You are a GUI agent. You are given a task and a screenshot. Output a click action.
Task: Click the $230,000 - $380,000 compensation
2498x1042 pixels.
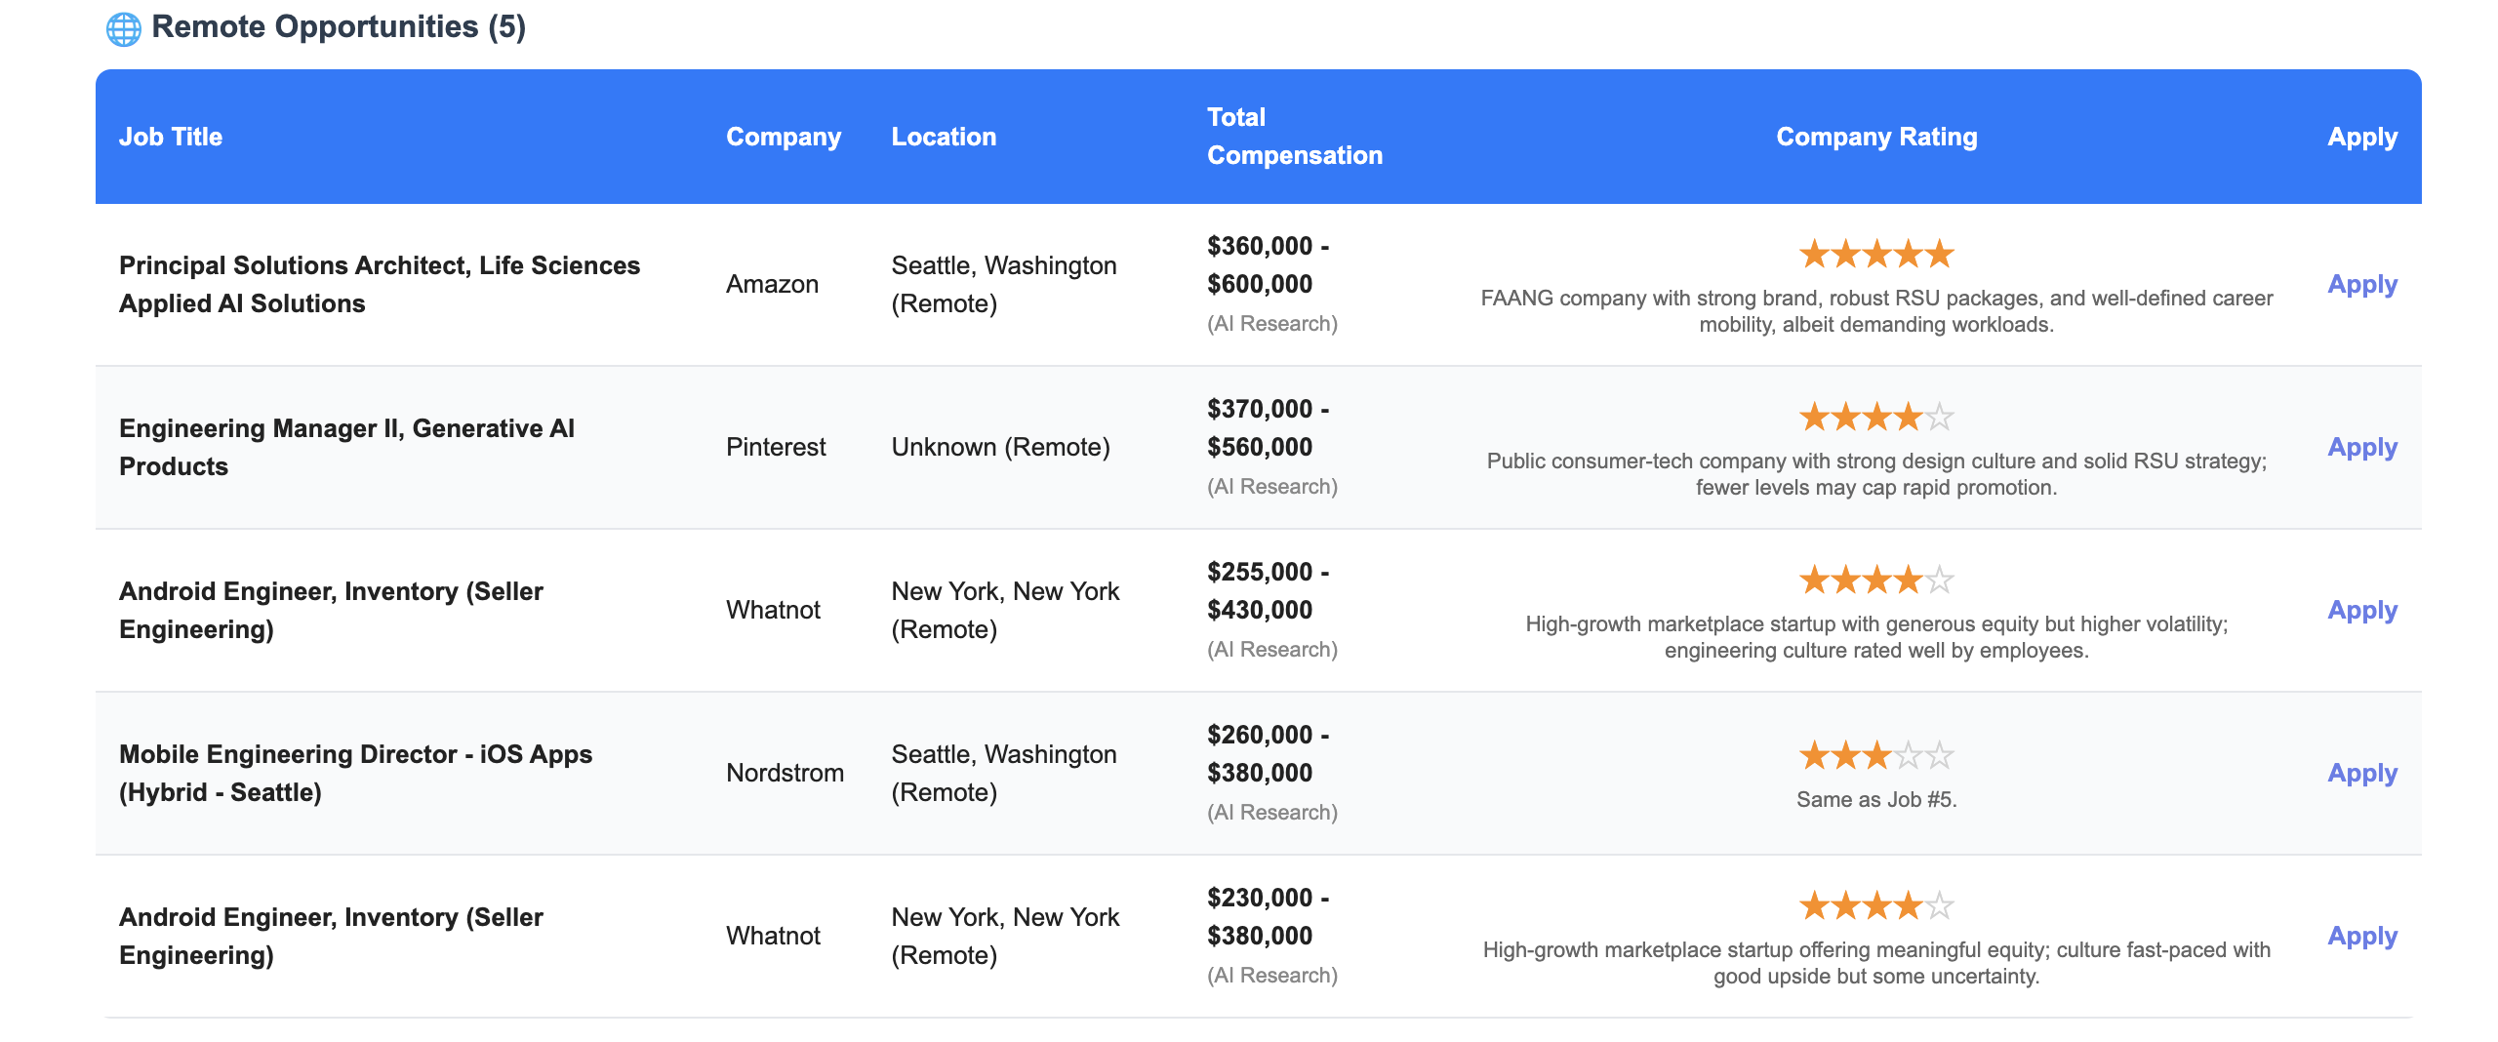click(x=1268, y=916)
